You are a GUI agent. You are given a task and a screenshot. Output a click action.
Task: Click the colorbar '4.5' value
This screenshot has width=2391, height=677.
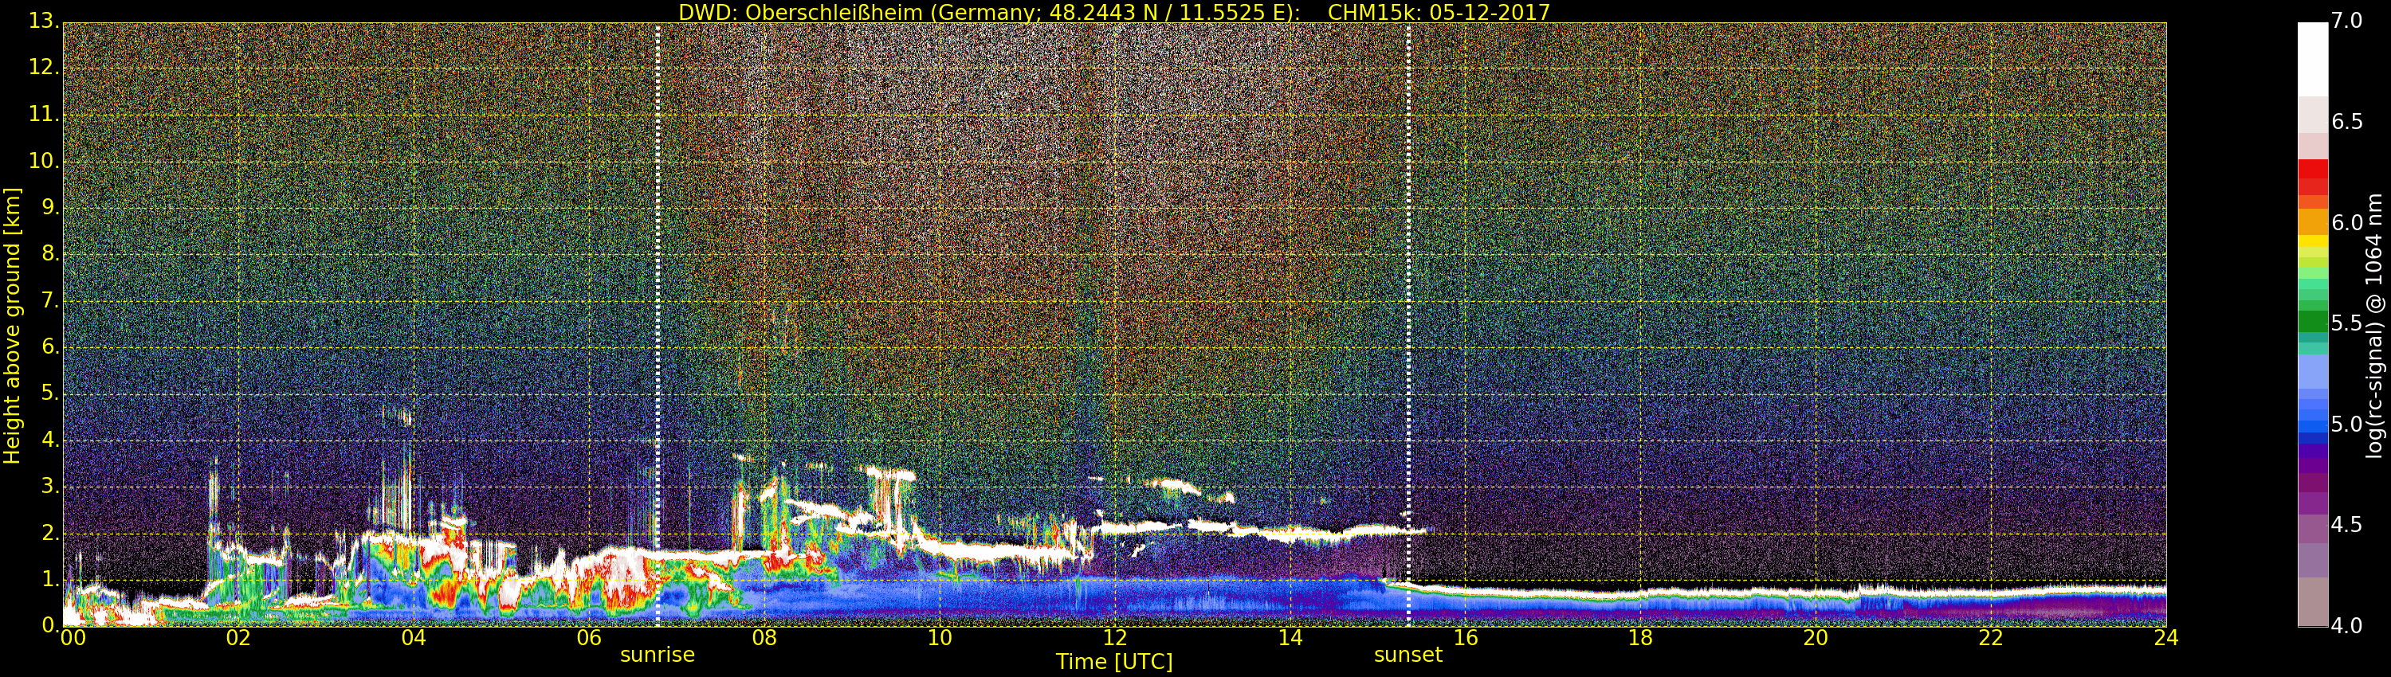[2346, 525]
